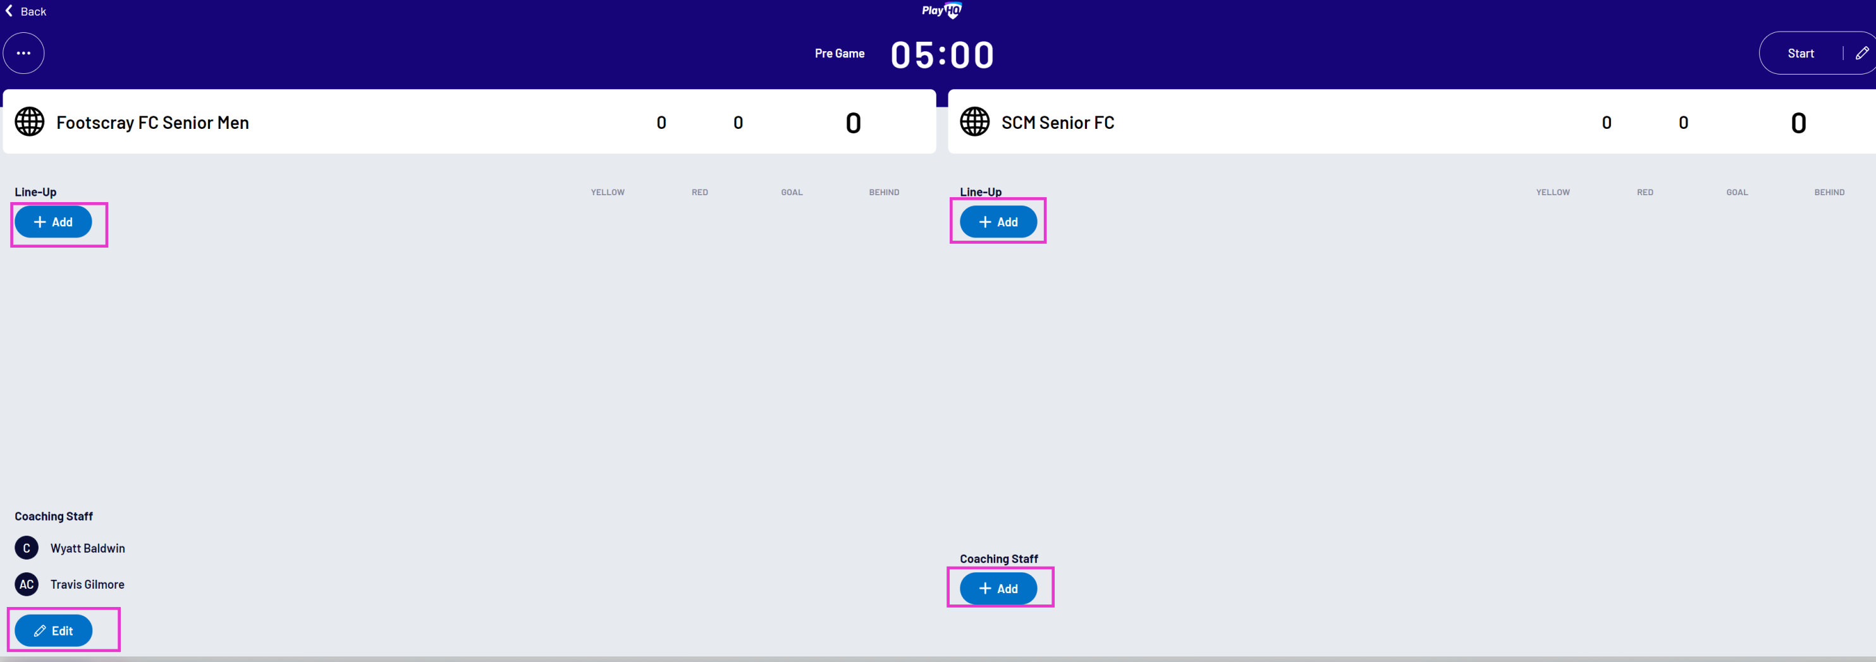Select the C badge next to Wyatt Baldwin
Viewport: 1876px width, 662px height.
point(27,548)
